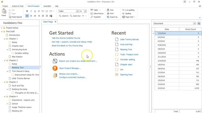Select Judge Thatcher scene in the tree
Image resolution: width=202 pixels, height=113 pixels.
(x=22, y=107)
